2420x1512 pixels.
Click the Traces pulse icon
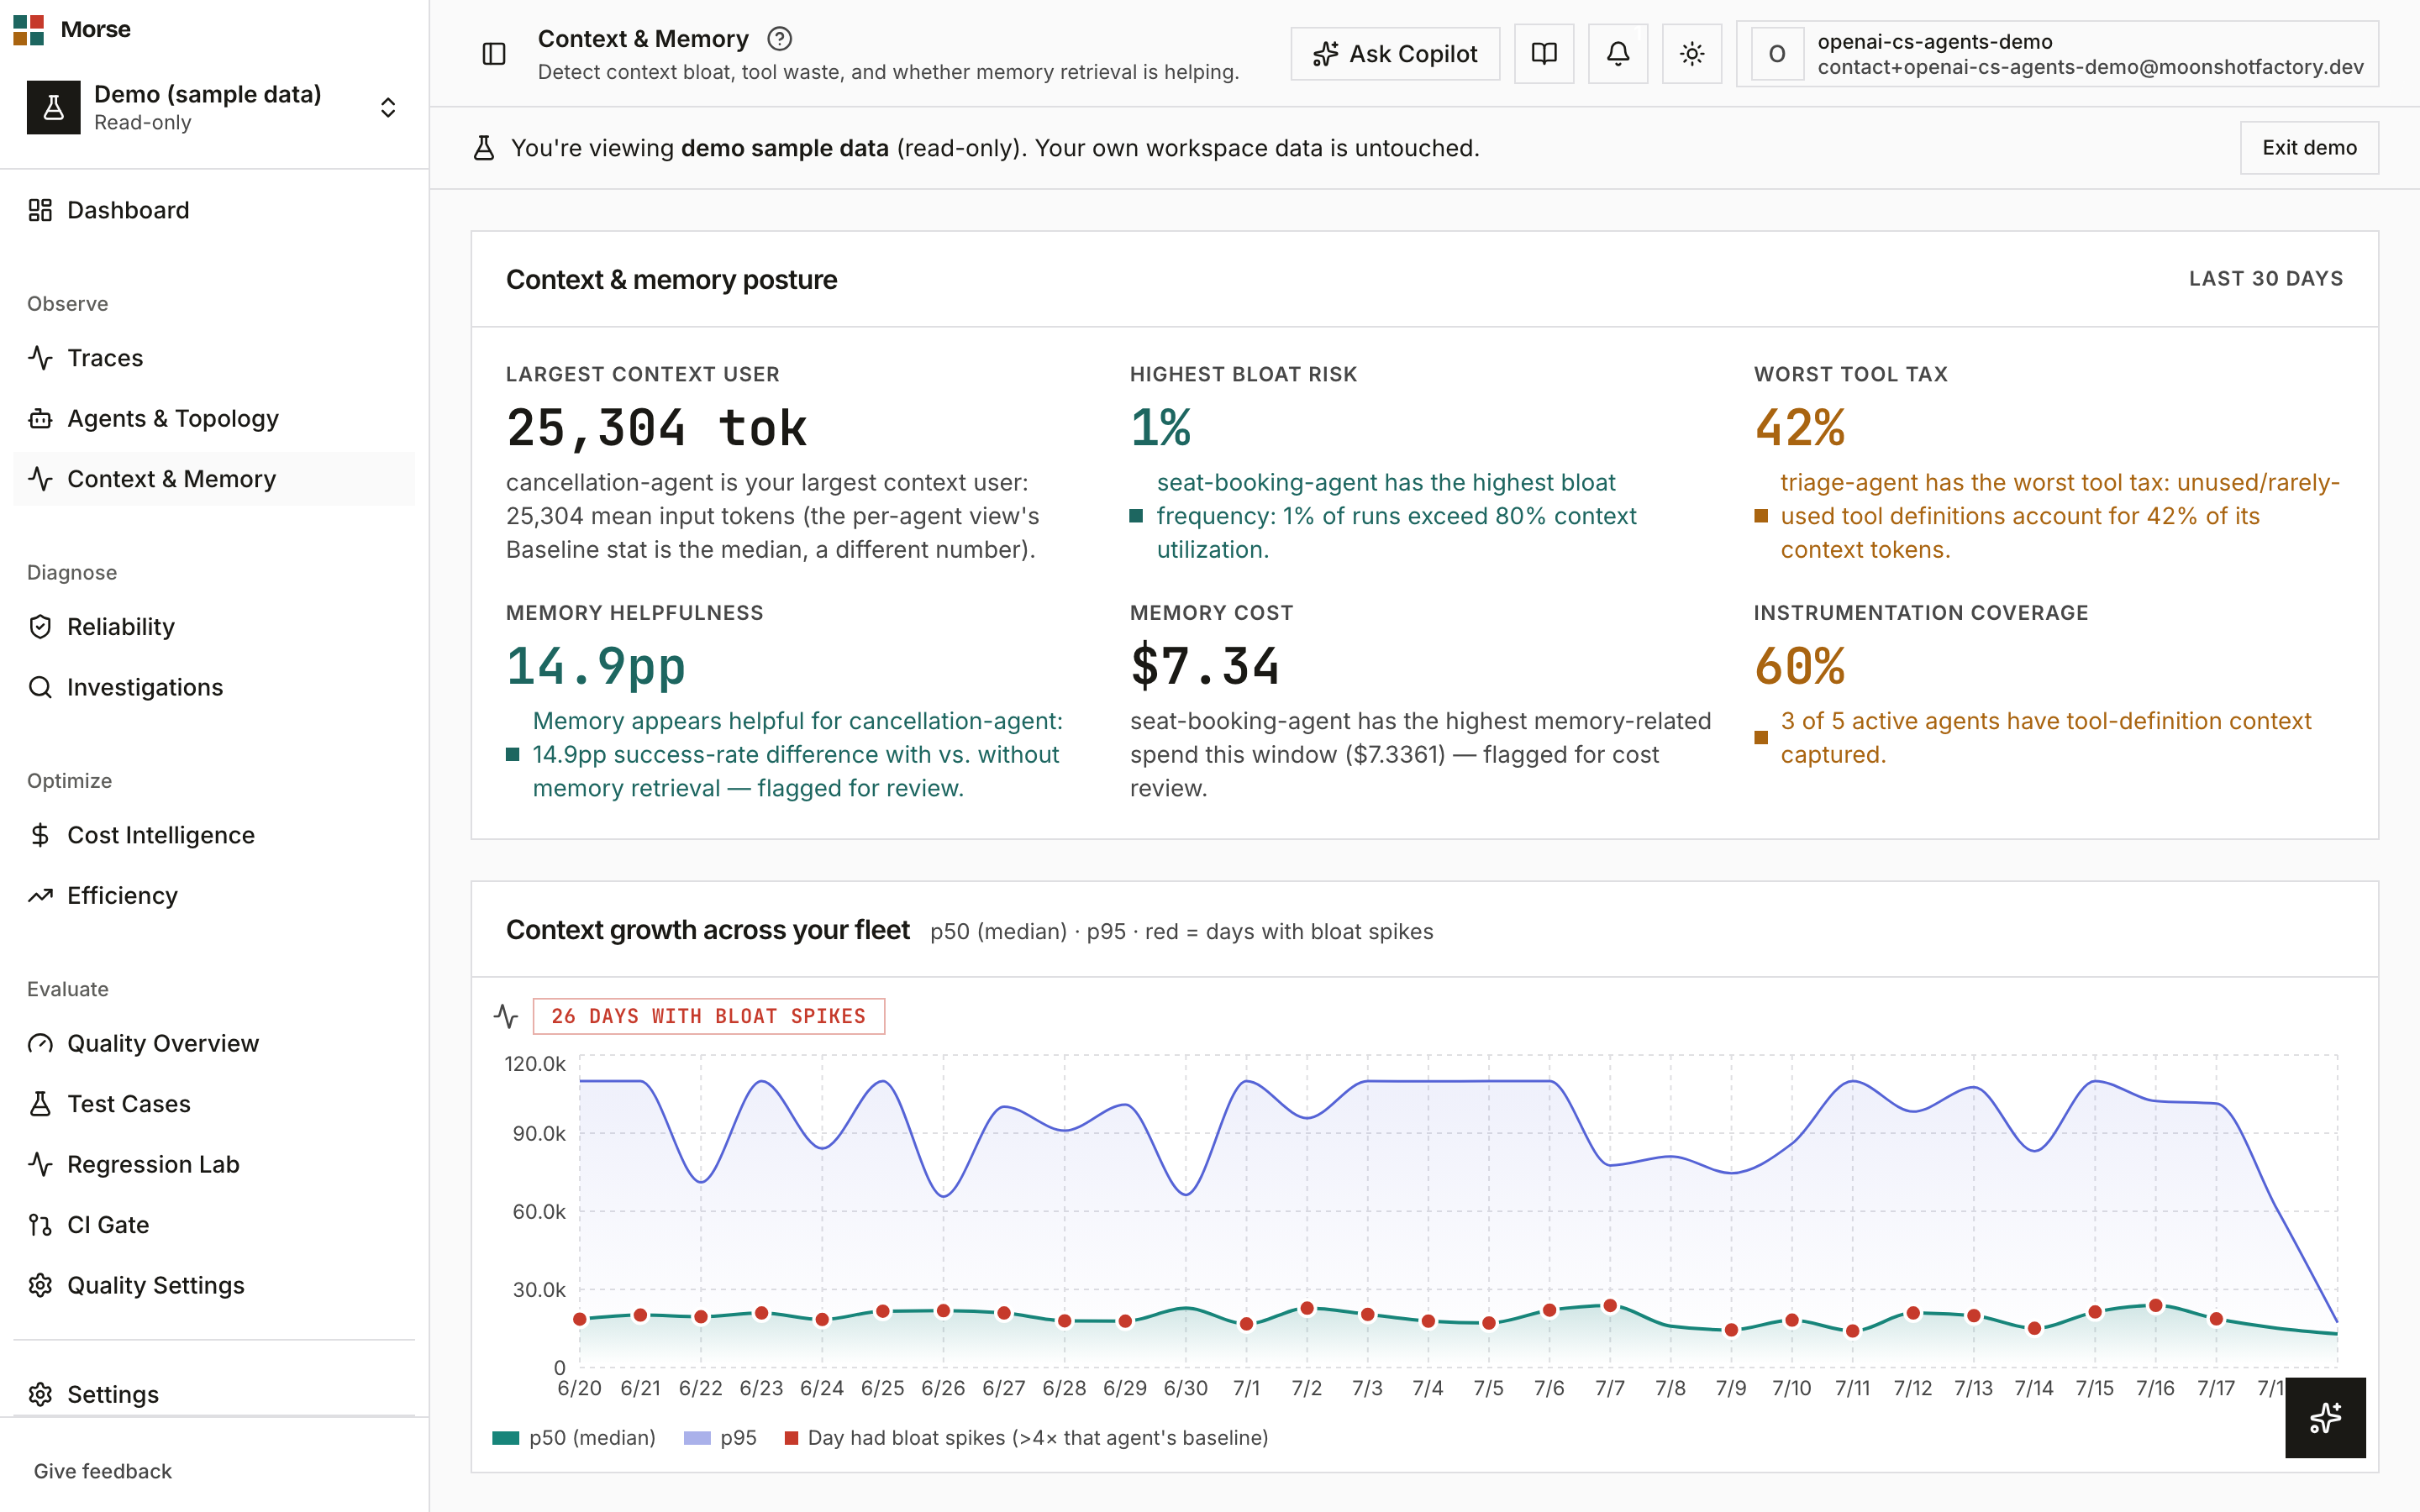pyautogui.click(x=40, y=358)
